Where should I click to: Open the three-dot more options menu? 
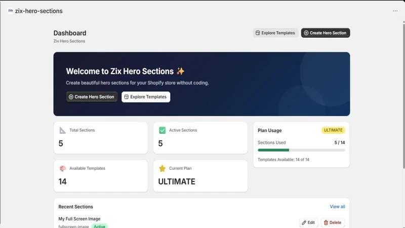tap(395, 11)
